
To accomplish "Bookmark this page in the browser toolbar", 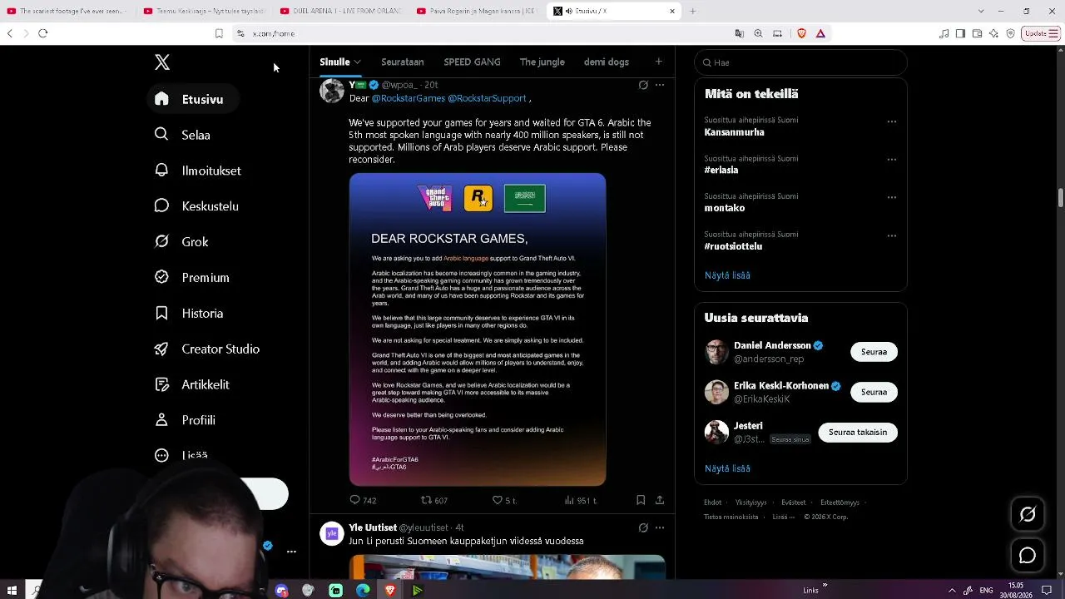I will (219, 33).
